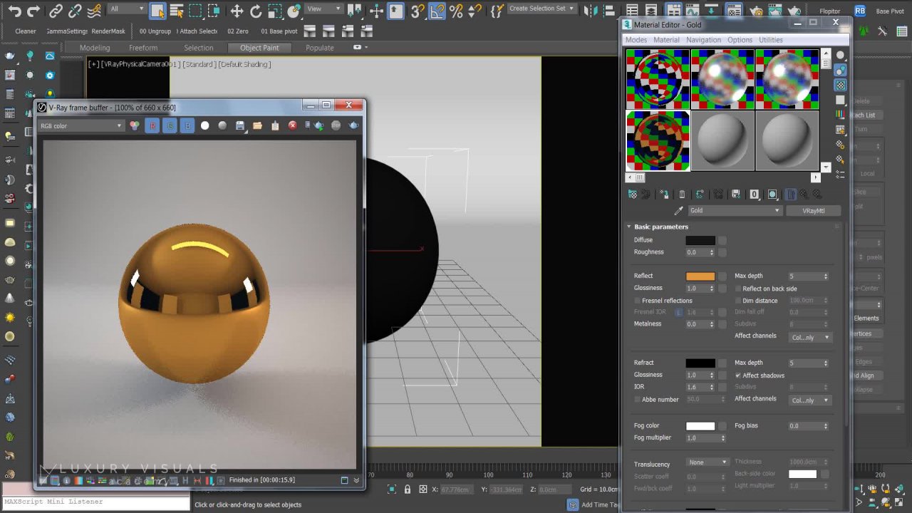
Task: Click the Cleaner script button
Action: [x=26, y=31]
